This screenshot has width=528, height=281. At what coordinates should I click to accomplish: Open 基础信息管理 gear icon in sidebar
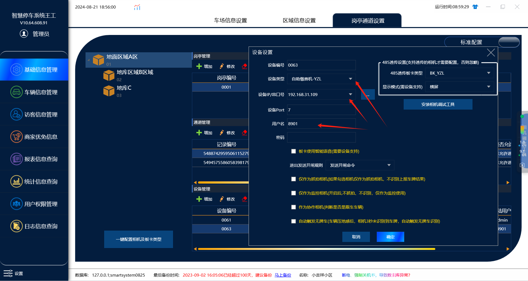[x=16, y=70]
